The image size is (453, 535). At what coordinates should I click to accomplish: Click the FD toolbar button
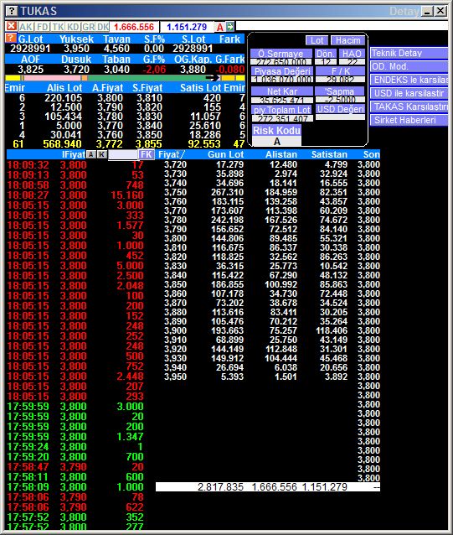click(x=43, y=27)
